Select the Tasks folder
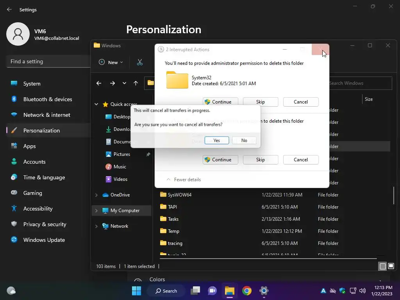This screenshot has height=300, width=400. (x=169, y=219)
